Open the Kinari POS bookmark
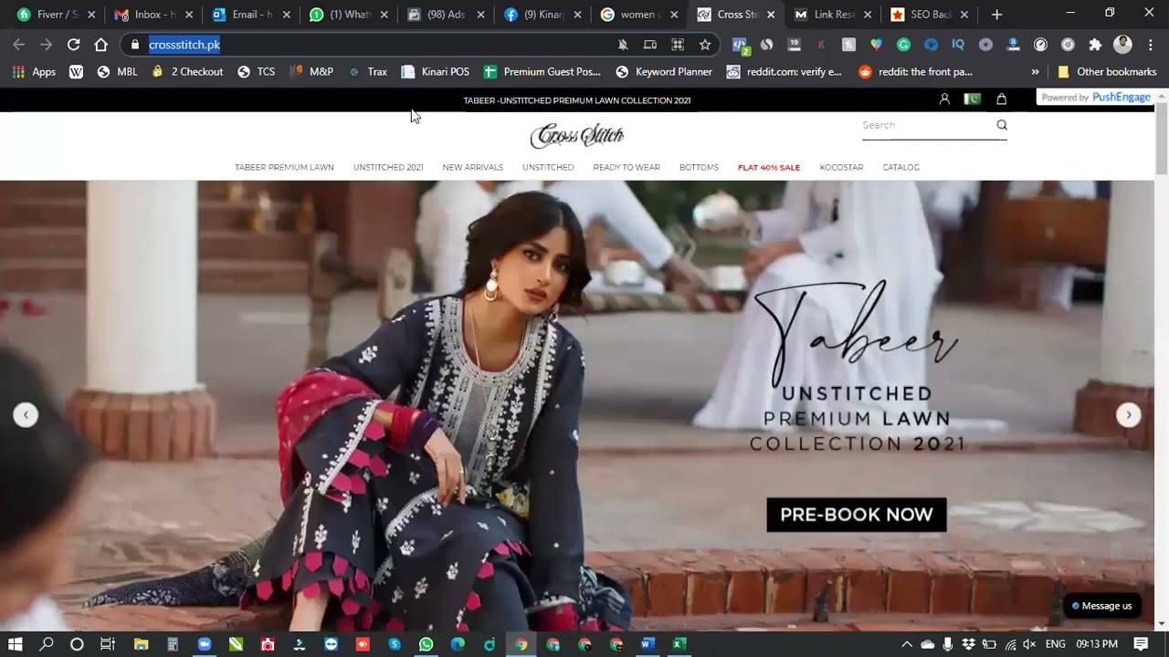 tap(435, 72)
